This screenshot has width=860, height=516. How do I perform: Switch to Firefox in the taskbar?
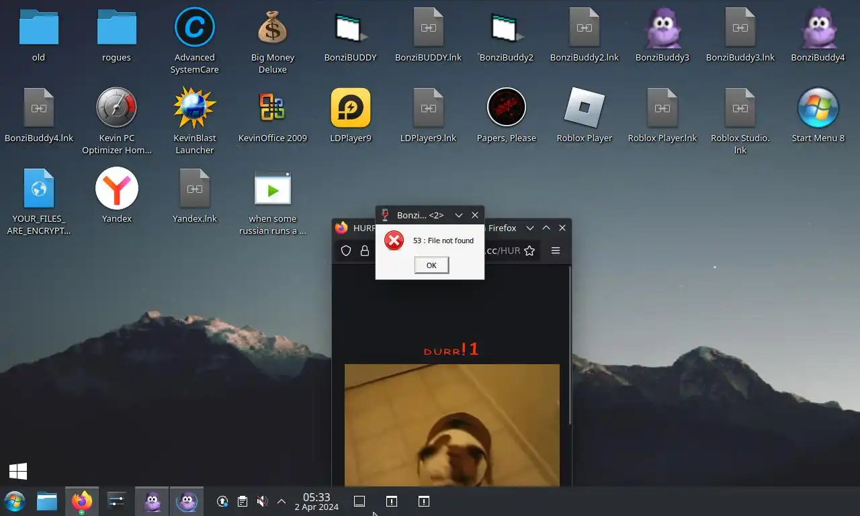click(82, 501)
